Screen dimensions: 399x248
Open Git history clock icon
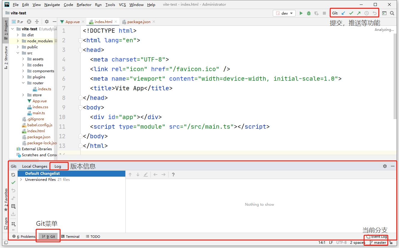tap(366, 13)
